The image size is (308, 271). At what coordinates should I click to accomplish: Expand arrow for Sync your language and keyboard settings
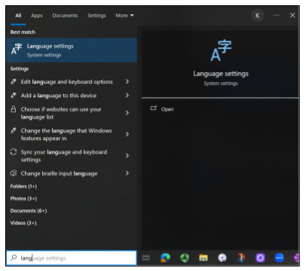[127, 156]
